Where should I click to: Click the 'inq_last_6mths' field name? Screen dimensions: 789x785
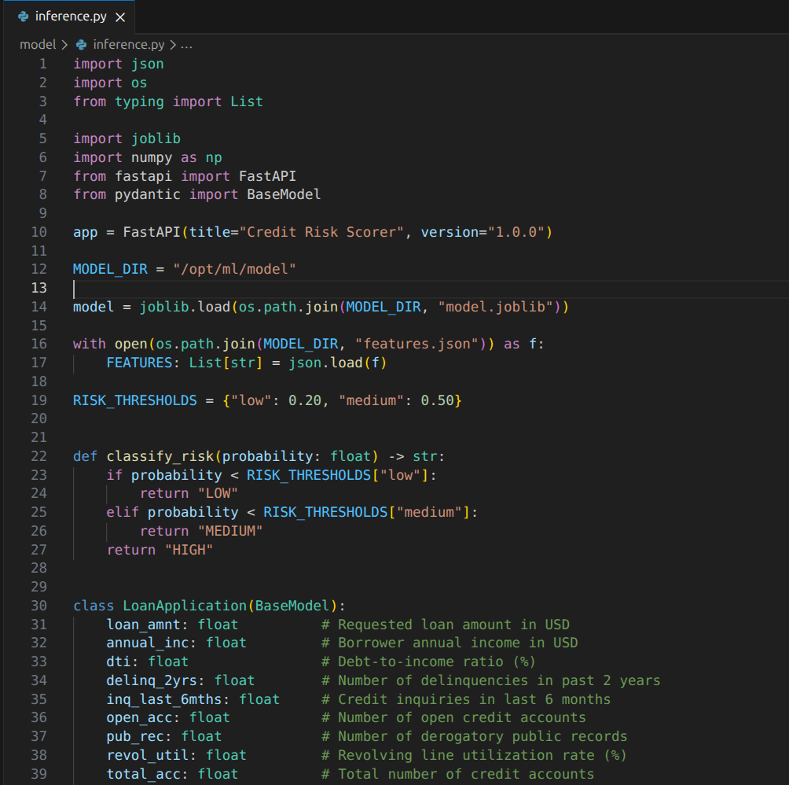pyautogui.click(x=164, y=699)
